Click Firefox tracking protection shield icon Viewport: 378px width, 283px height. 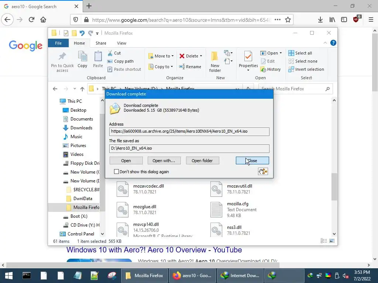(75, 20)
